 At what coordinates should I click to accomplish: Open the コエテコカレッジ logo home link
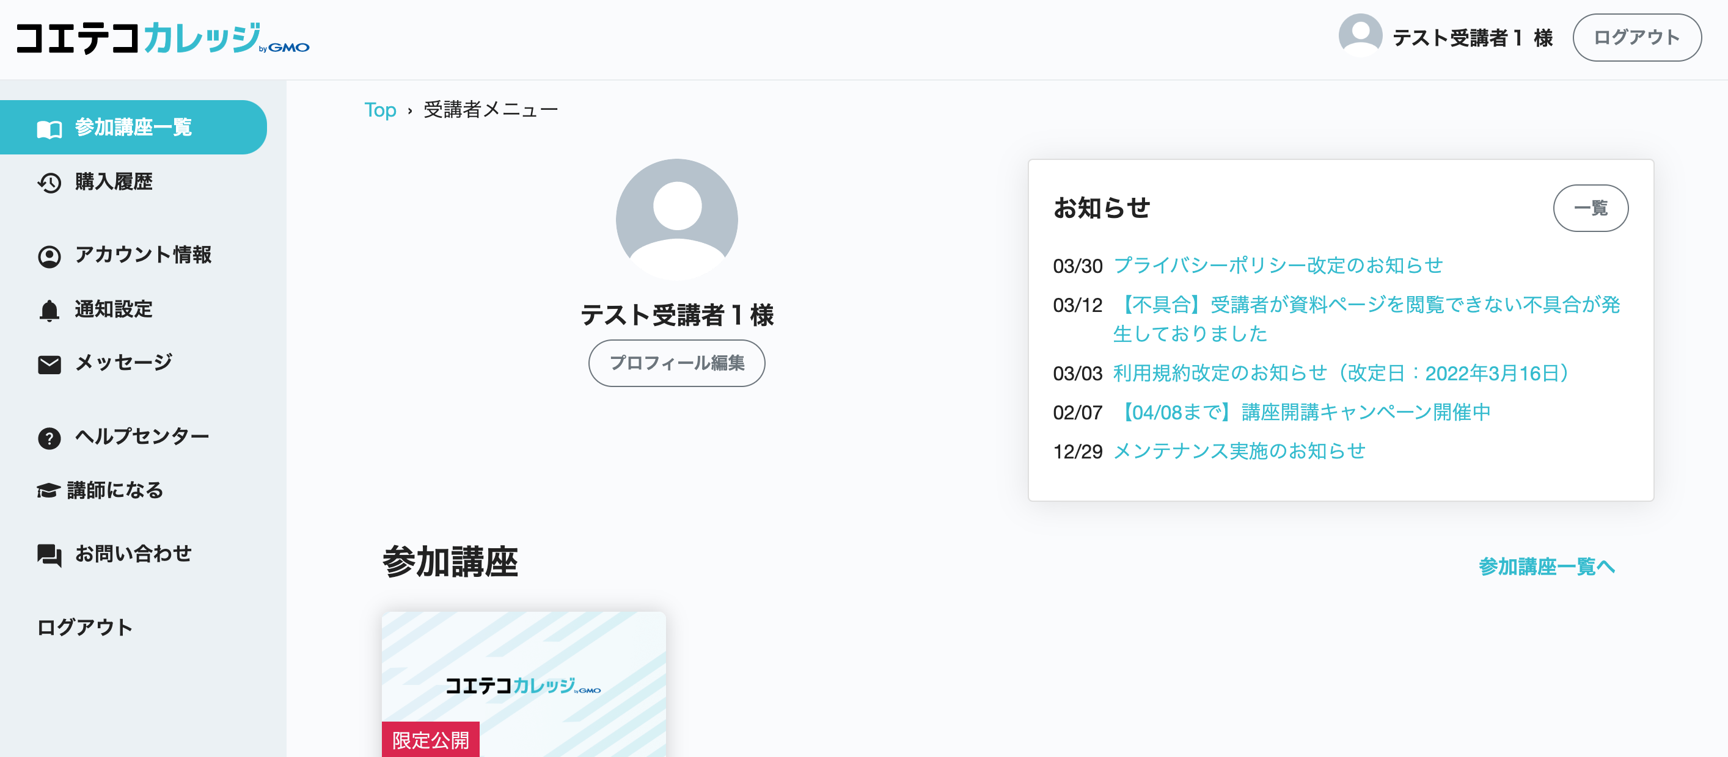pos(162,37)
